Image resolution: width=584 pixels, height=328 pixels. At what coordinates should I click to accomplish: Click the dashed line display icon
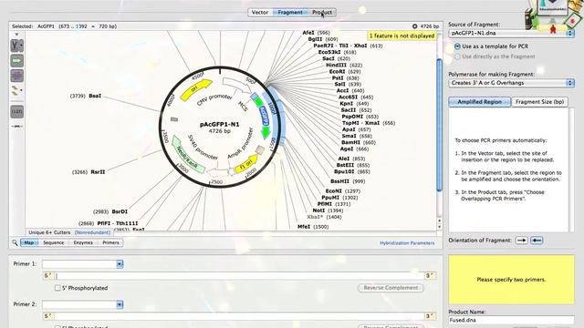pos(16,127)
